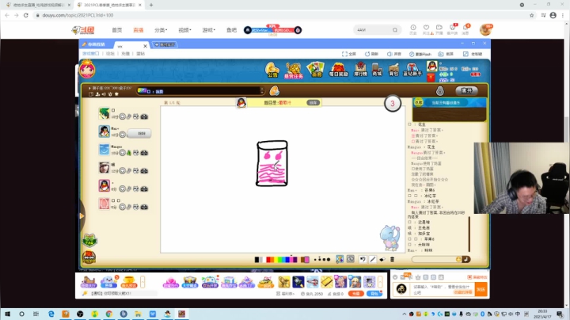Click the Douyu follow heart icon
This screenshot has height=320, width=570.
(x=426, y=28)
